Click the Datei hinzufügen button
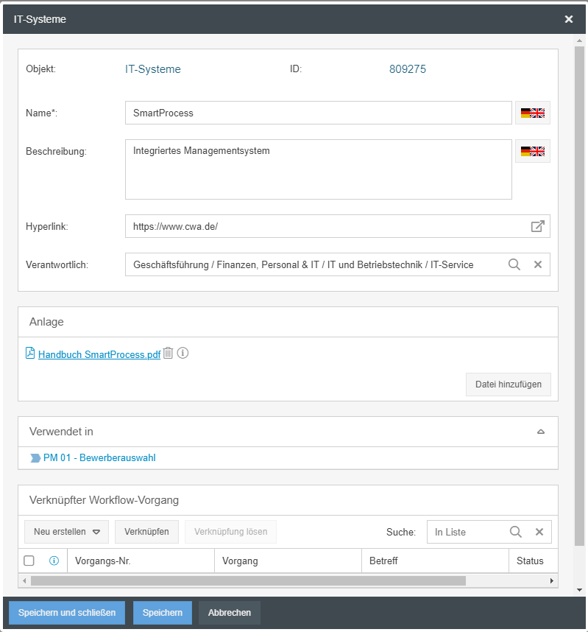 click(508, 385)
